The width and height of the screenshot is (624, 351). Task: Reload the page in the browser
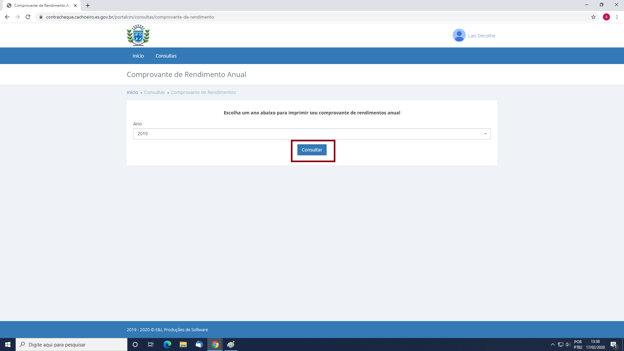point(28,17)
